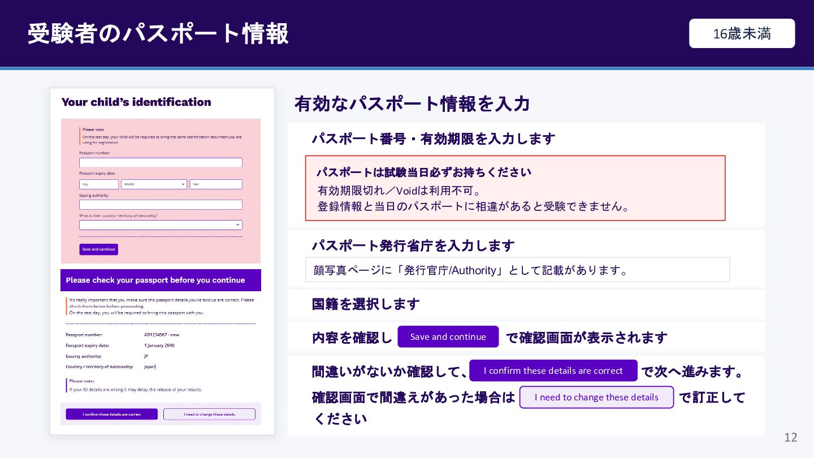Viewport: 814px width, 458px height.
Task: Click the Month dropdown chevron arrow
Action: coord(183,184)
